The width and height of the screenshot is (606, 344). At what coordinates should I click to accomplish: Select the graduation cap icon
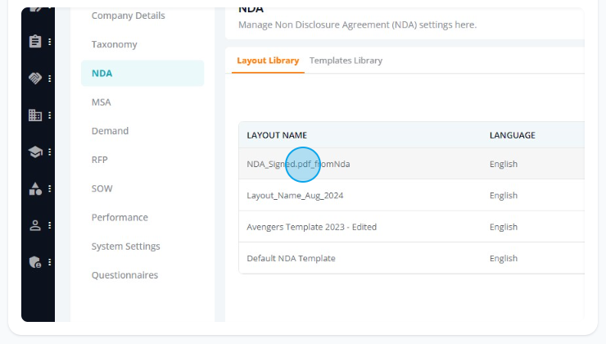[35, 152]
